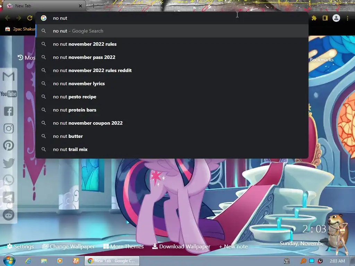Open WhatsApp shortcut in sidebar
This screenshot has width=355, height=266.
pos(9,180)
